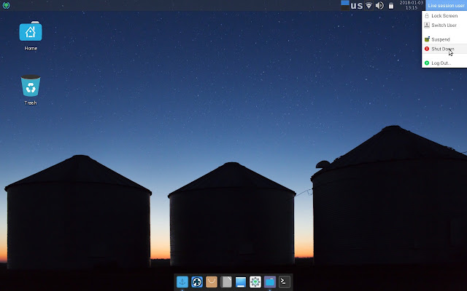The height and width of the screenshot is (291, 467).
Task: Open the anchor dock icon
Action: [182, 282]
